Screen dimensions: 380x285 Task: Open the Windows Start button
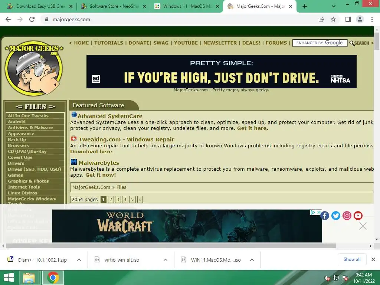pyautogui.click(x=9, y=278)
